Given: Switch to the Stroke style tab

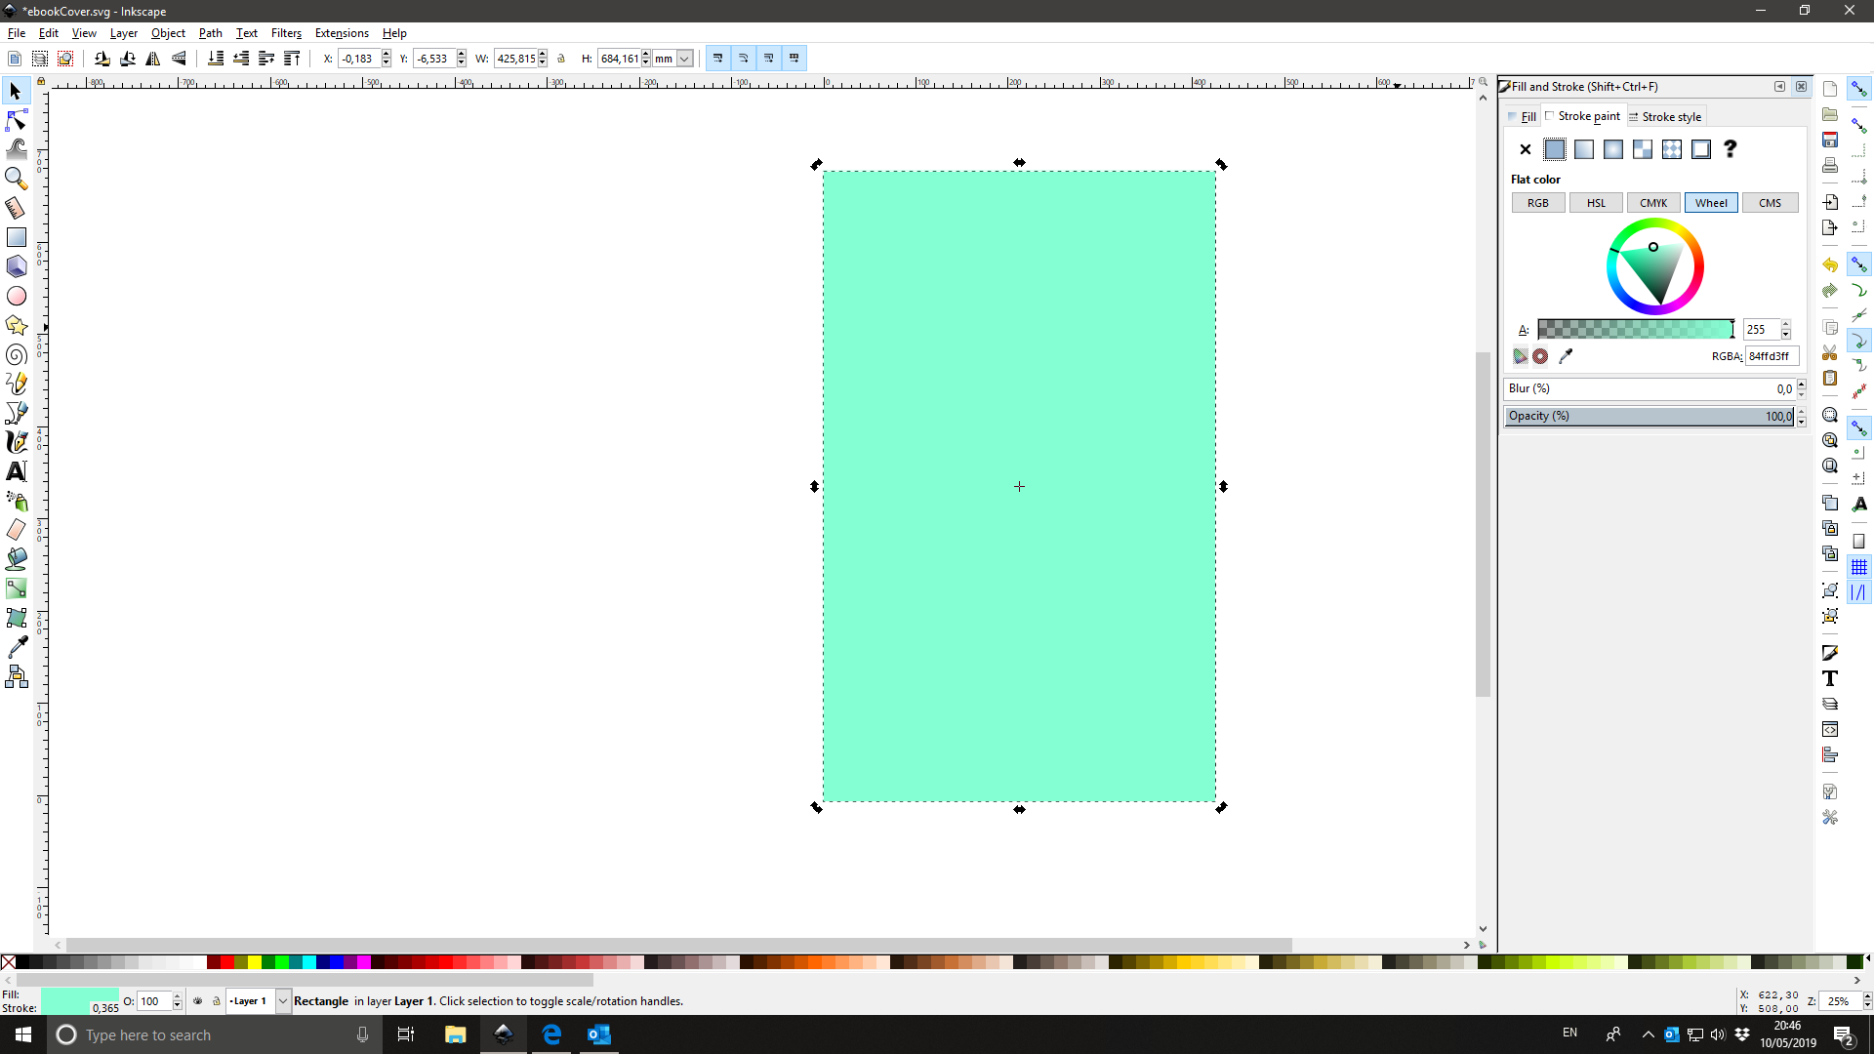Looking at the screenshot, I should click(x=1665, y=116).
